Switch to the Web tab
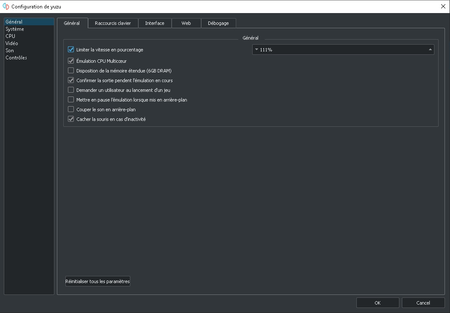 coord(186,23)
